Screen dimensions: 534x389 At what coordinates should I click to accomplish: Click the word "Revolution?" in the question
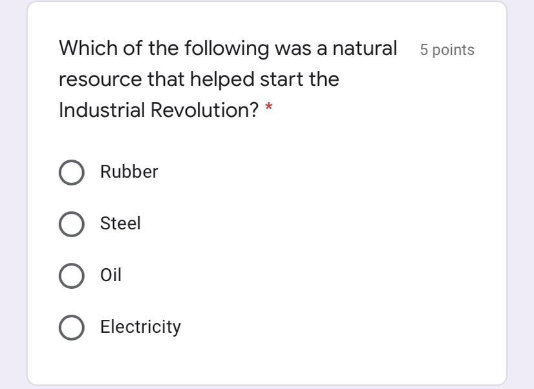(204, 110)
